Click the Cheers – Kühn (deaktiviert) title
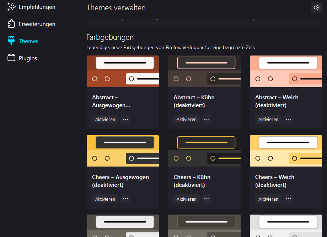 coord(192,181)
